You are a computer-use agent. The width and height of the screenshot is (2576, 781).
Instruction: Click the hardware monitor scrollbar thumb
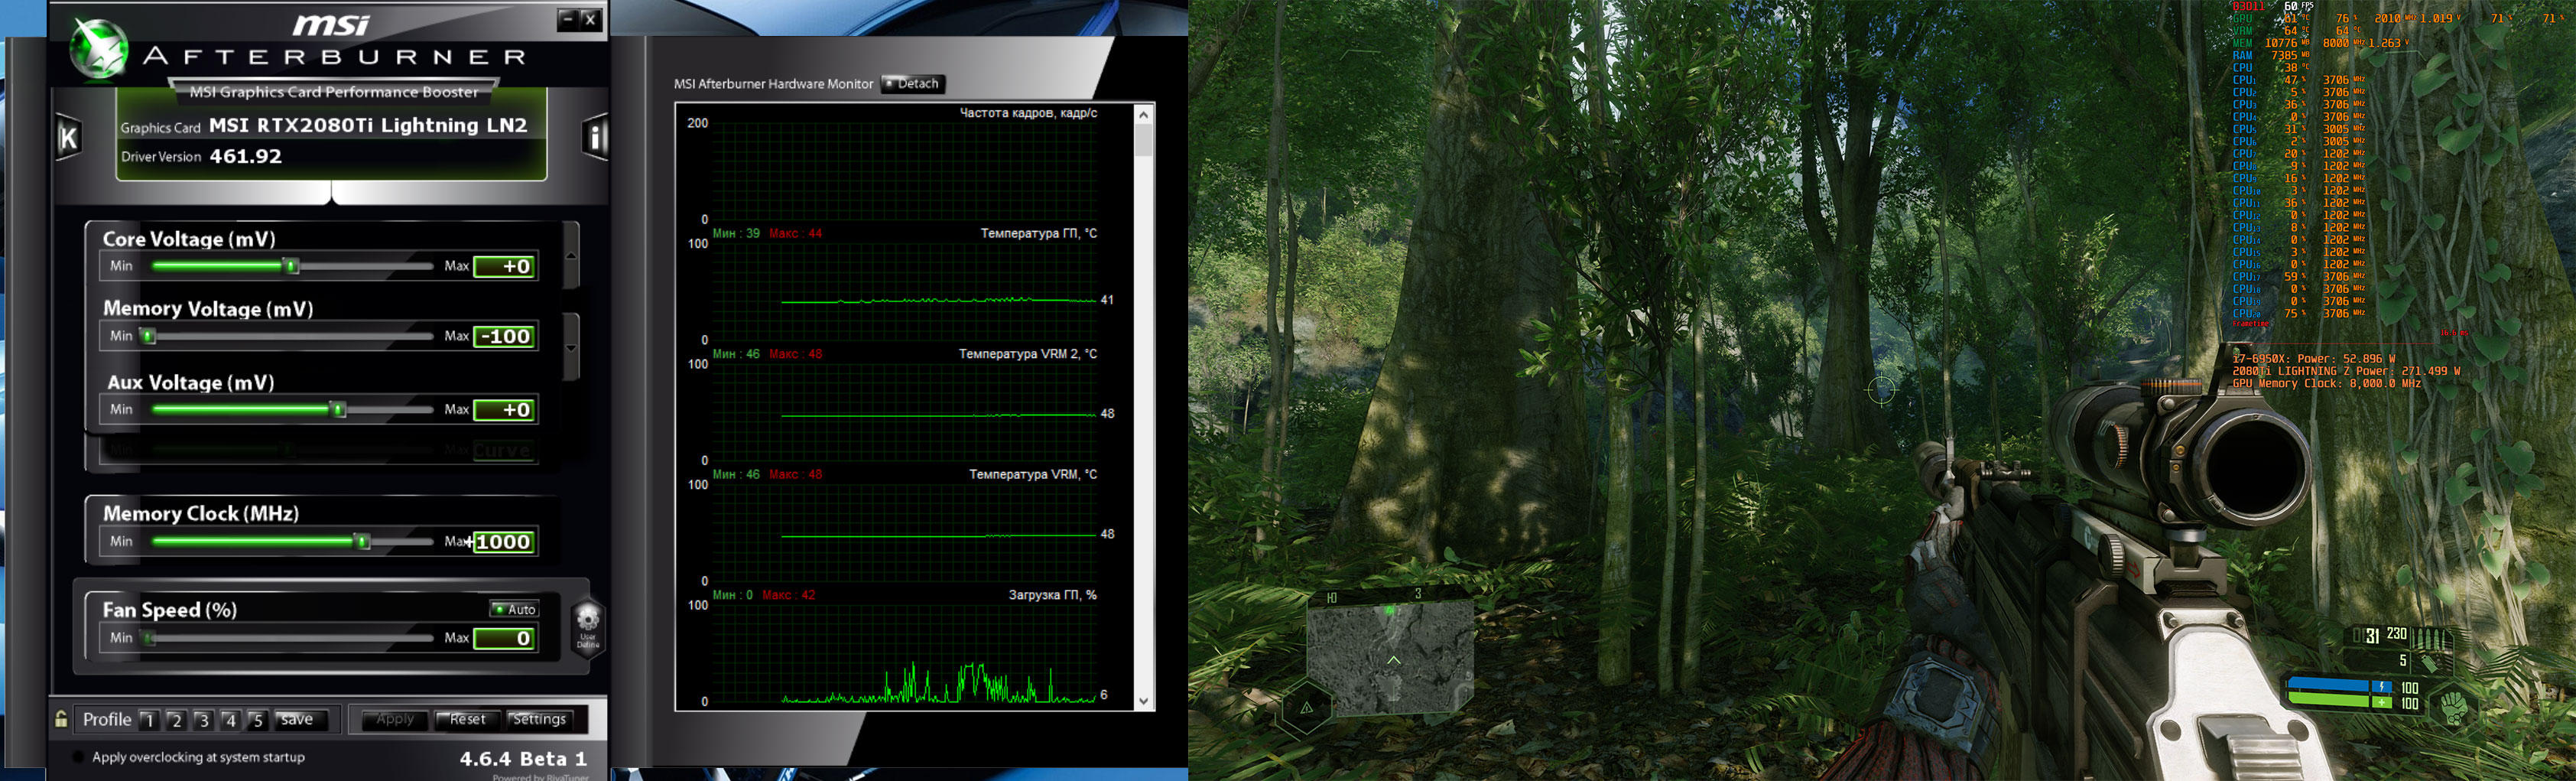1144,140
